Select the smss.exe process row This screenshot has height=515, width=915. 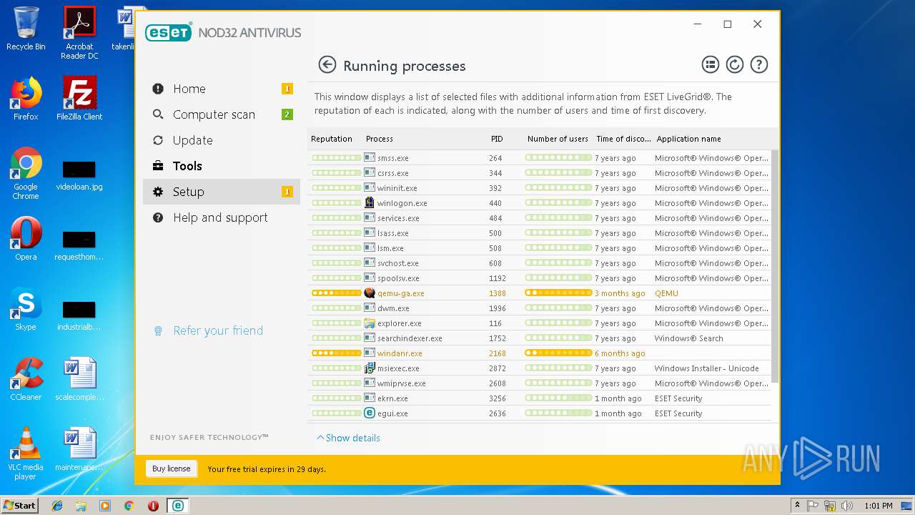(540, 158)
